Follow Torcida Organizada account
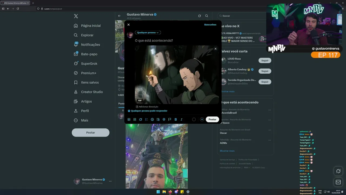Viewport: 346px width, 195px height. click(265, 82)
